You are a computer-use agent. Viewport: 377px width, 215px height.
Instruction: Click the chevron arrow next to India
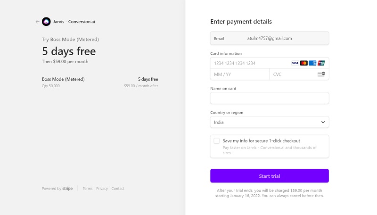click(x=323, y=122)
